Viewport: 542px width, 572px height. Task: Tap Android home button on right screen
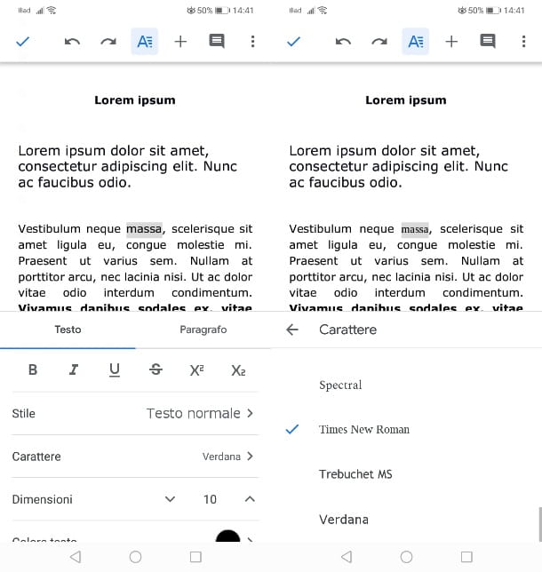point(406,557)
